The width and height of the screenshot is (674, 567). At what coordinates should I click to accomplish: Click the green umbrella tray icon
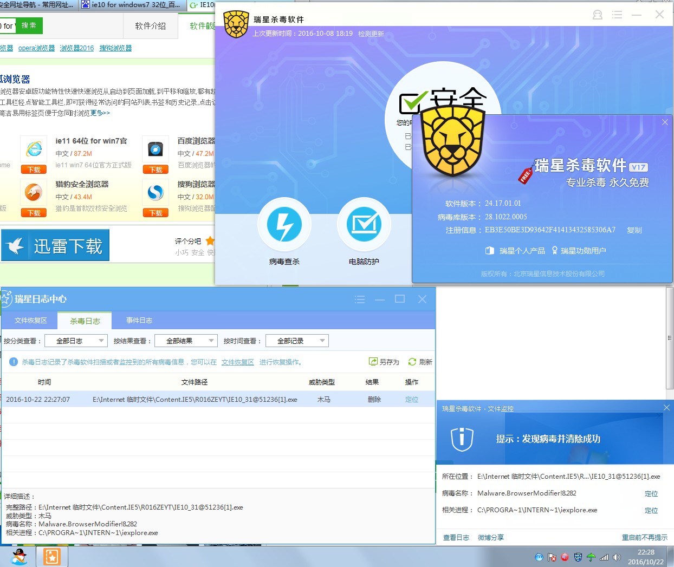pyautogui.click(x=591, y=557)
